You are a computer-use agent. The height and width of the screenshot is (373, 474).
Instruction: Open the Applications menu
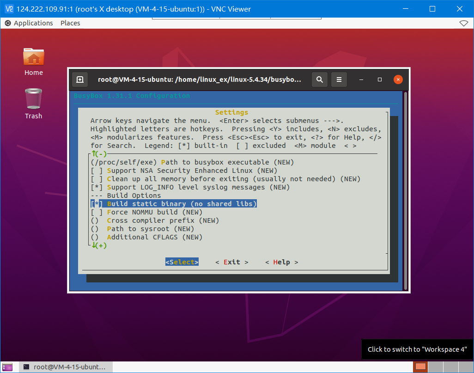[x=33, y=23]
